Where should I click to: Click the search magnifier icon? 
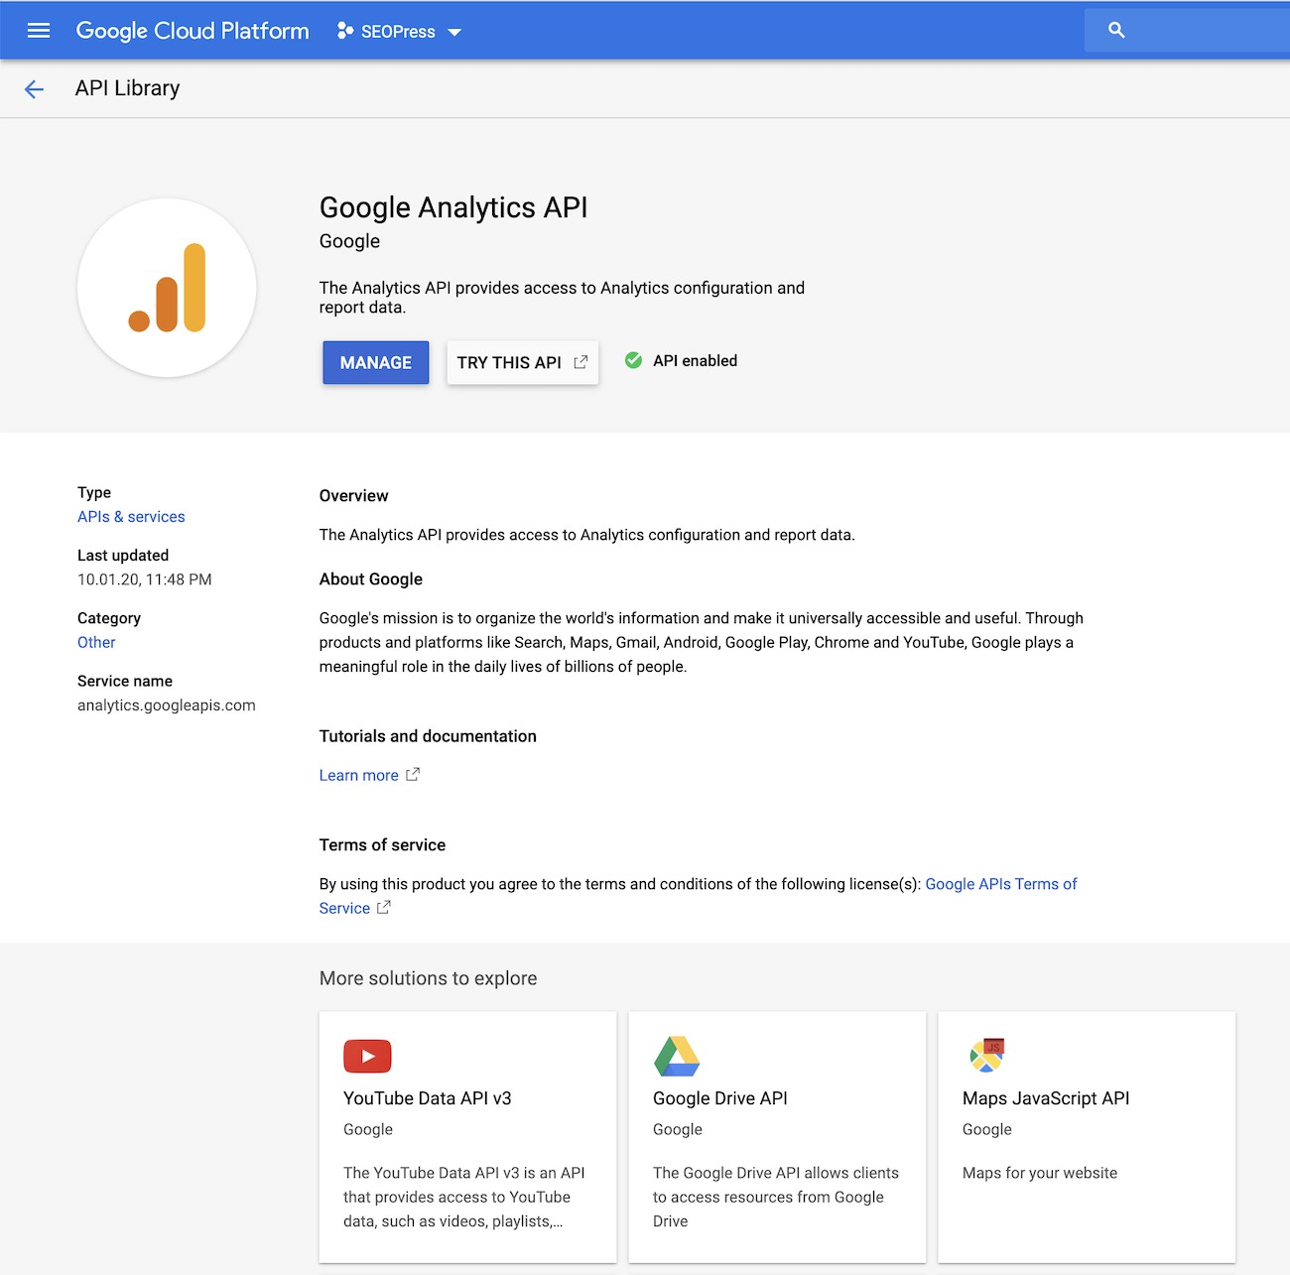coord(1116,31)
